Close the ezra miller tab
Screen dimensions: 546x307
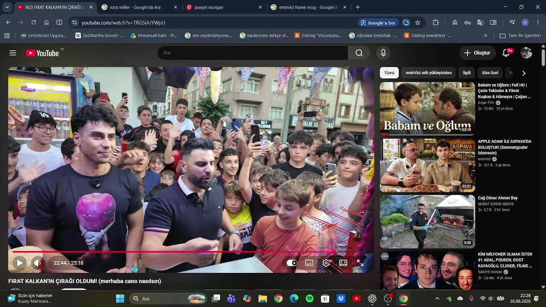[x=176, y=7]
